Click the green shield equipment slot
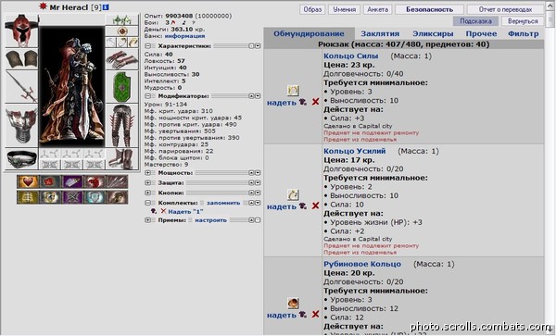Image resolution: width=556 pixels, height=336 pixels. [122, 87]
